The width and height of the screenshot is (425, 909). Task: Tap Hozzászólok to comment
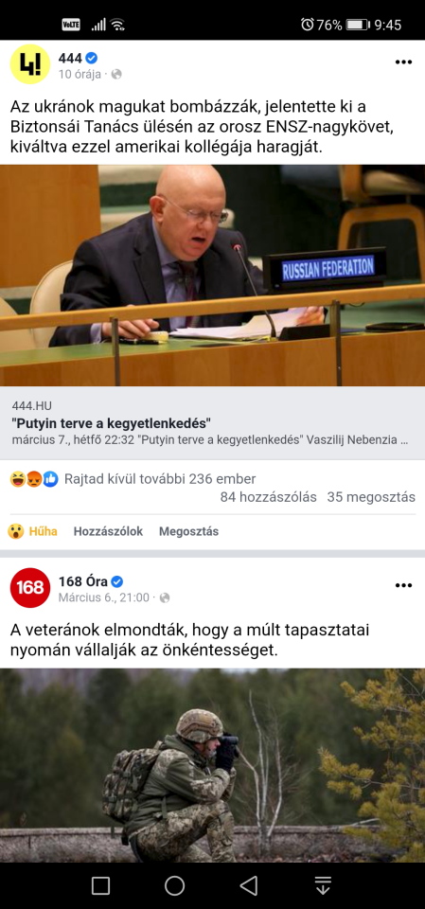tap(108, 531)
